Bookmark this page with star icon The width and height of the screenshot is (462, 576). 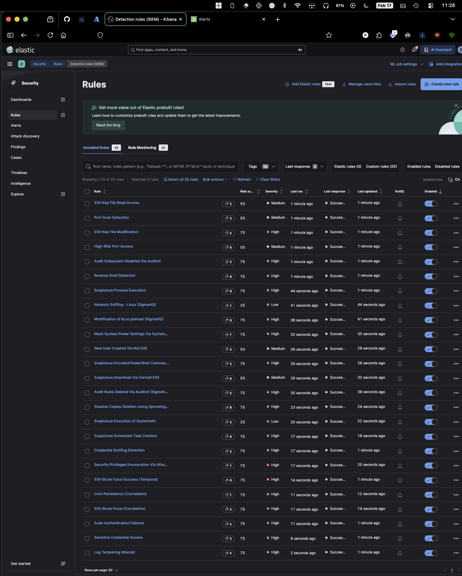[329, 35]
